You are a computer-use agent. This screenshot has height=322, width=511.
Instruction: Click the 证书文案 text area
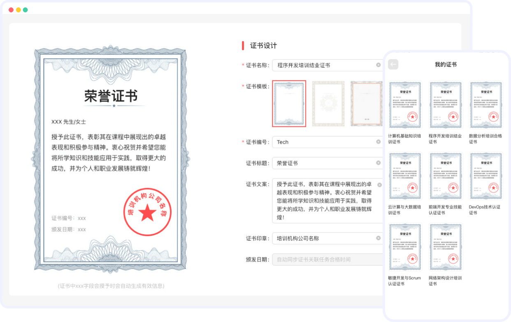coord(323,200)
